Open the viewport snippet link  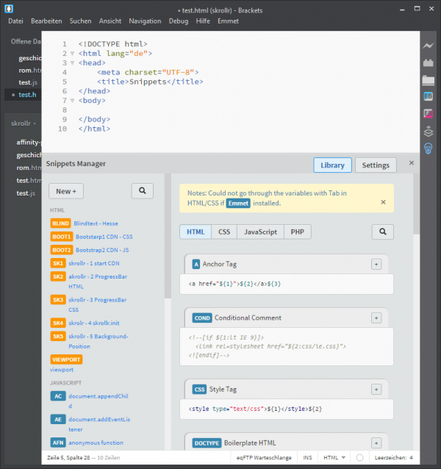[x=62, y=370]
